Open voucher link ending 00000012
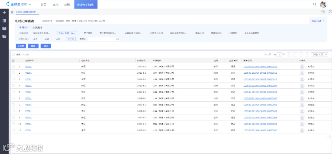332x154 pixels. tap(260, 67)
